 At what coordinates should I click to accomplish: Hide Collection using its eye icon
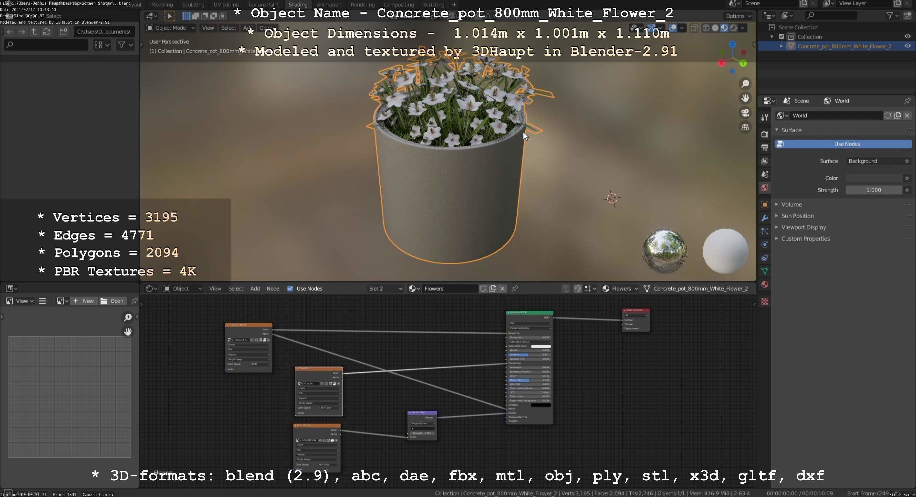907,36
